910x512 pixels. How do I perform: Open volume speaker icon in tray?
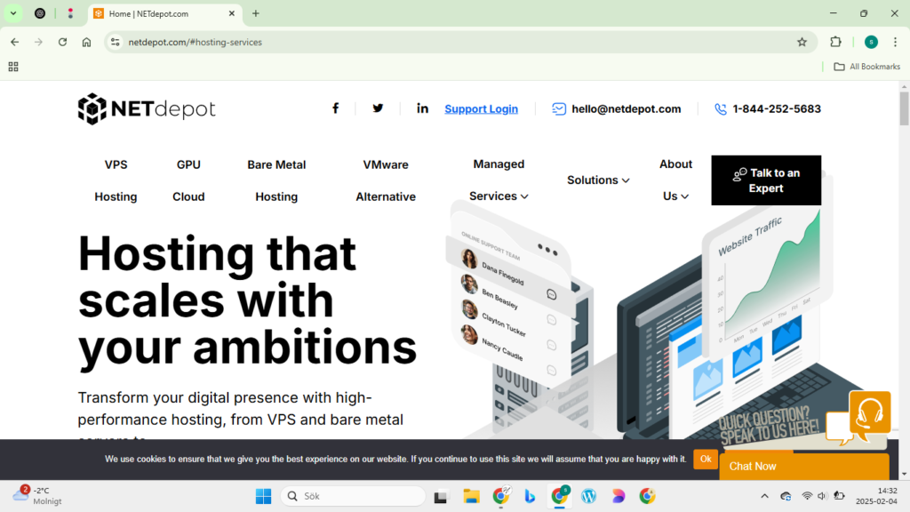click(822, 496)
